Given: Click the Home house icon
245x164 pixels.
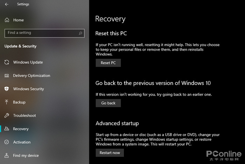Looking at the screenshot, I should 7,20.
